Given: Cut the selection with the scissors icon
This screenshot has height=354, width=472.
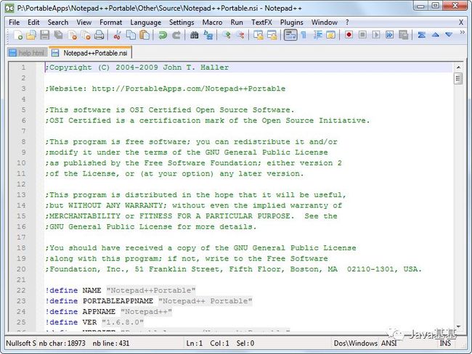Looking at the screenshot, I should pos(117,36).
